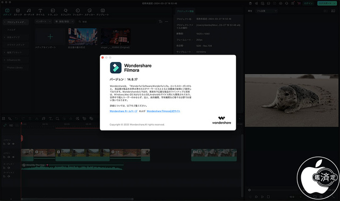This screenshot has width=340, height=201.
Task: Mute the ビデオ1 track
Action: 8,157
